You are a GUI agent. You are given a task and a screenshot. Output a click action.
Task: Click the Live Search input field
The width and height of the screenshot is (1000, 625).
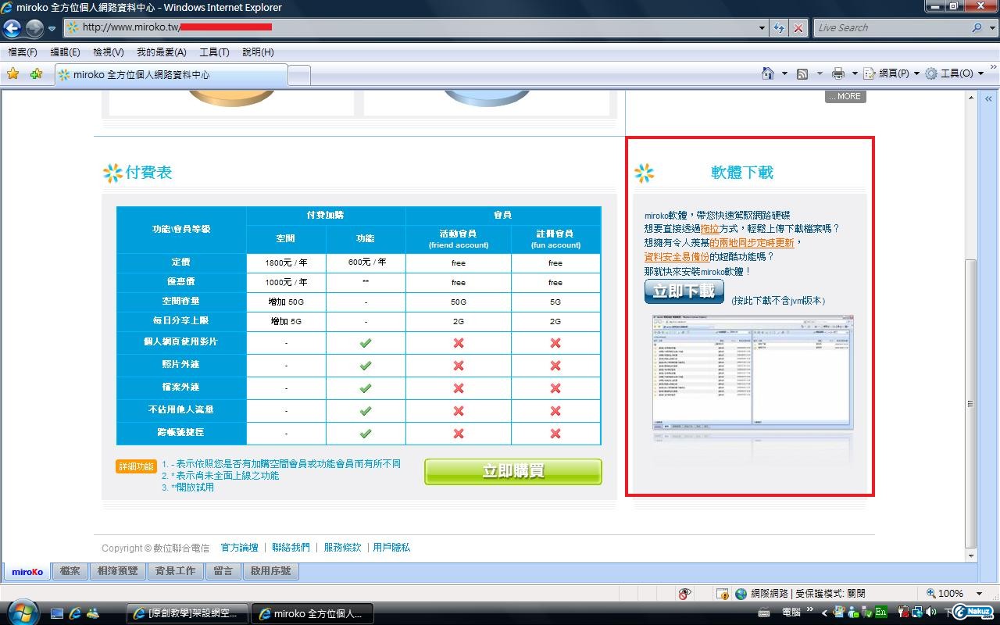pos(891,27)
